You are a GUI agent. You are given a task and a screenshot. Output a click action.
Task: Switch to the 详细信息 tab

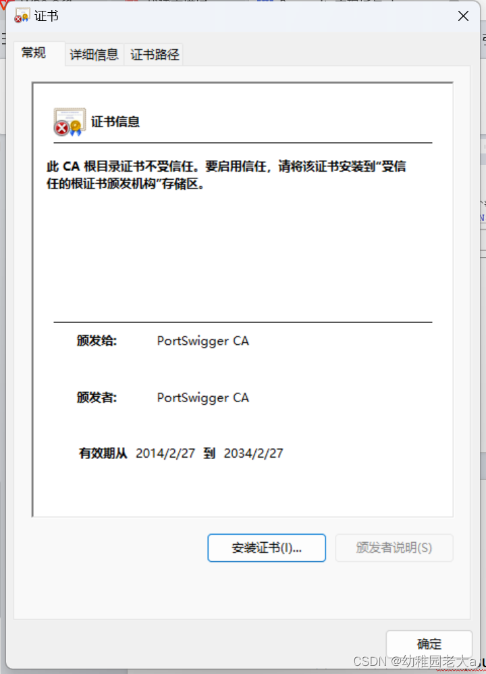(94, 55)
